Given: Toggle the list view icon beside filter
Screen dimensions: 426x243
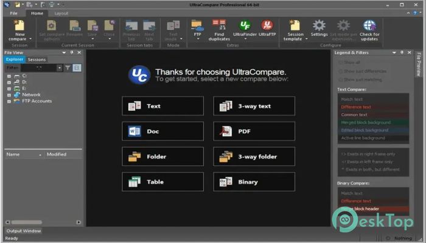Looking at the screenshot, I should 77,68.
